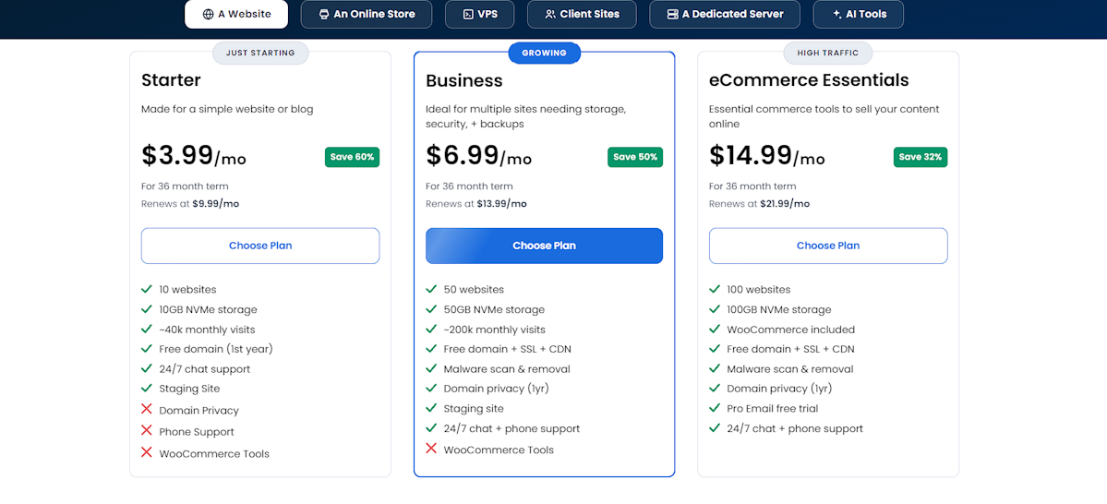
Task: Switch to Client Sites tab
Action: (x=582, y=14)
